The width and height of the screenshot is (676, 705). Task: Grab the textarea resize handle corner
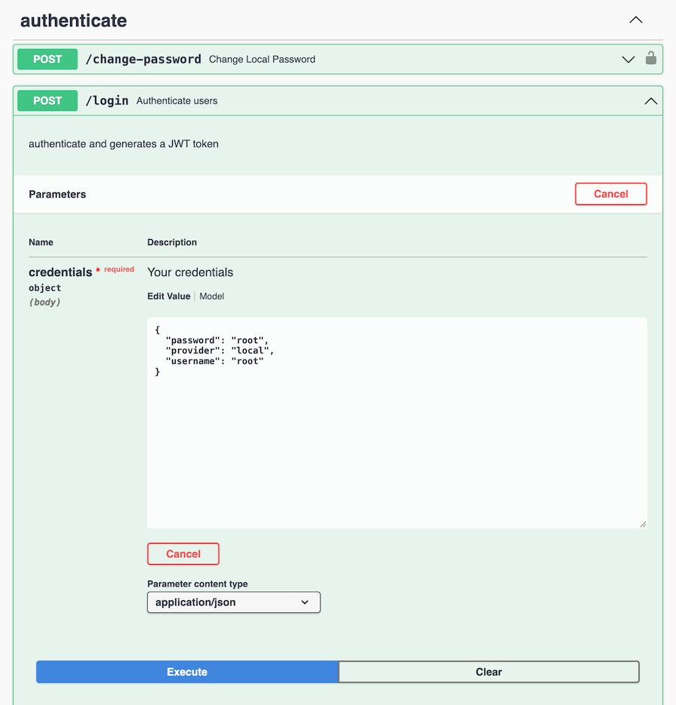click(x=643, y=524)
